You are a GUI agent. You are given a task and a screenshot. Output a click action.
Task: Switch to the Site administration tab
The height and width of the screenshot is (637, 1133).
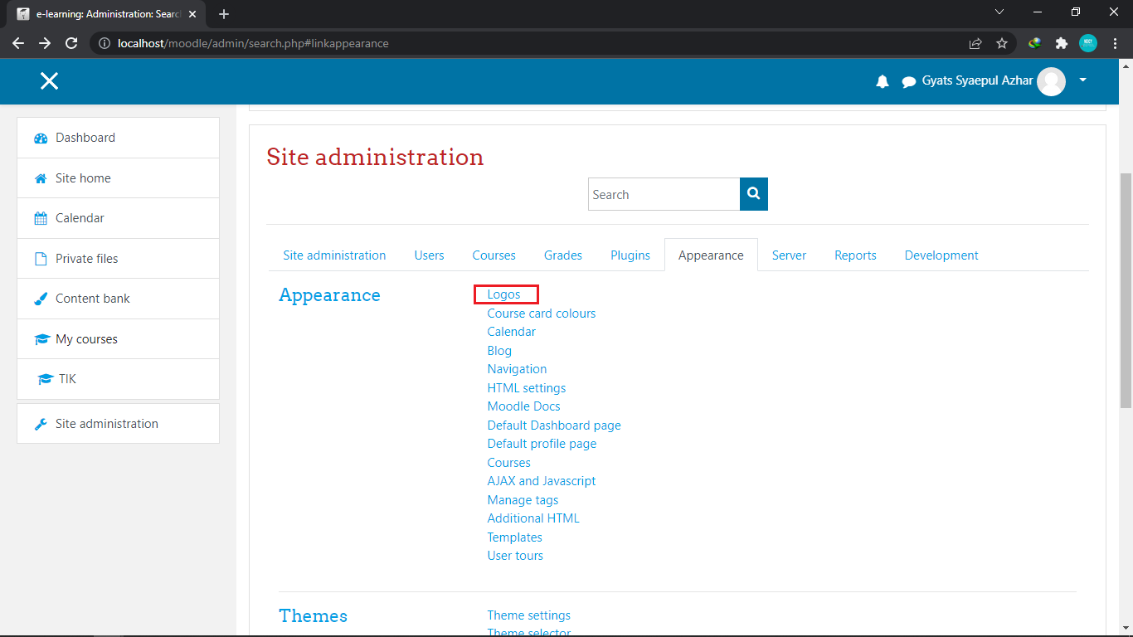coord(334,255)
